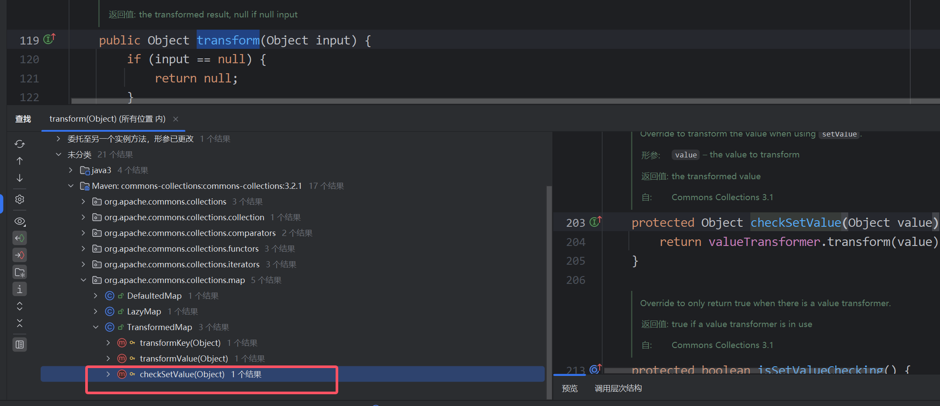
Task: Collapse the Maven commons-collections node
Action: (x=71, y=186)
